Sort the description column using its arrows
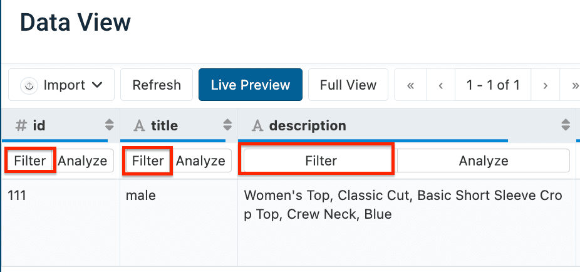The width and height of the screenshot is (580, 272). click(566, 125)
